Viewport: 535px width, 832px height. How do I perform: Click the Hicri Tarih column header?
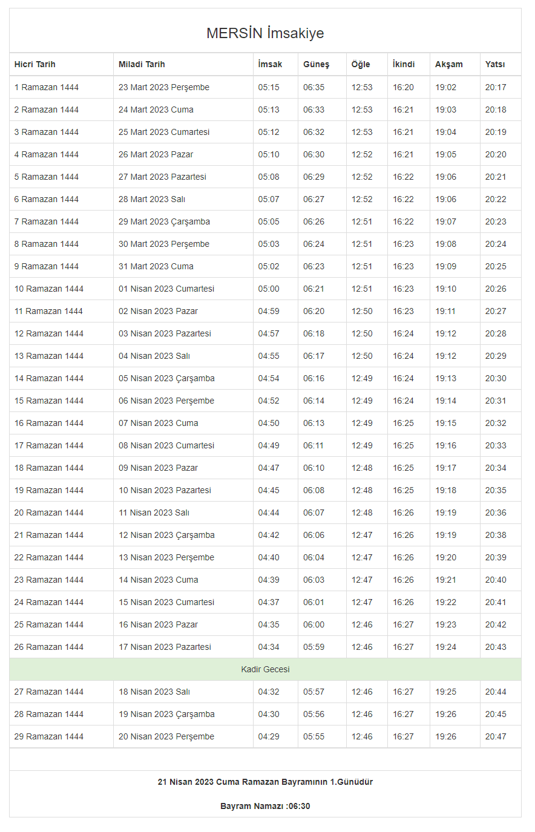pyautogui.click(x=34, y=64)
